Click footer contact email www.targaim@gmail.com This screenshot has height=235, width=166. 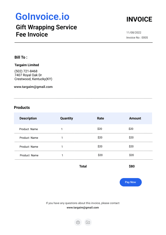pos(83,208)
